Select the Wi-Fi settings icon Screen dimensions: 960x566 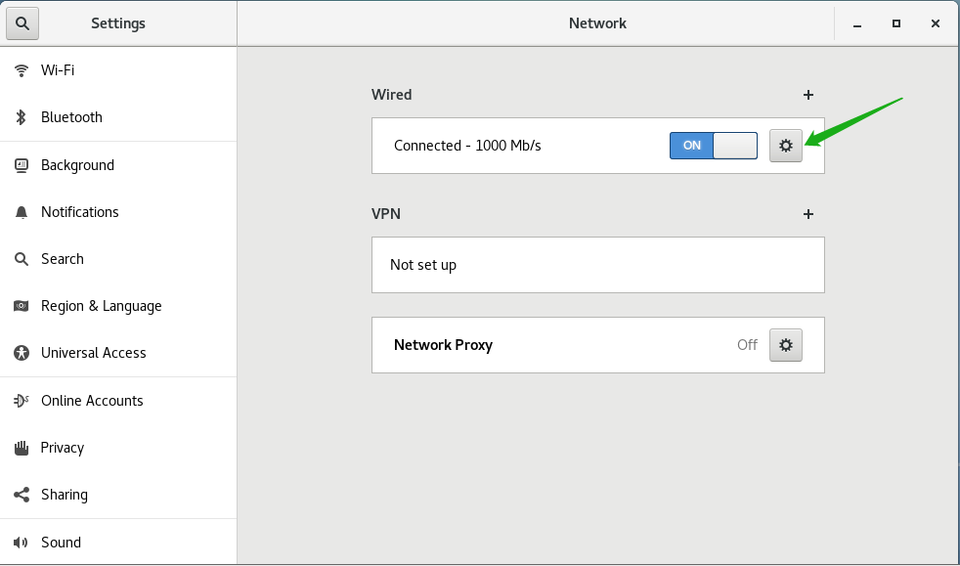pos(21,69)
